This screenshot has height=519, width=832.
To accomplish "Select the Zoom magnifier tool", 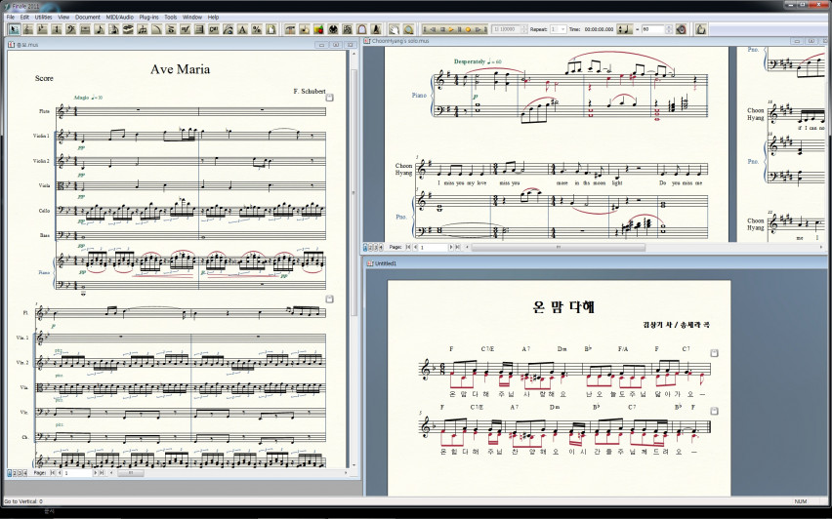I will pyautogui.click(x=408, y=29).
